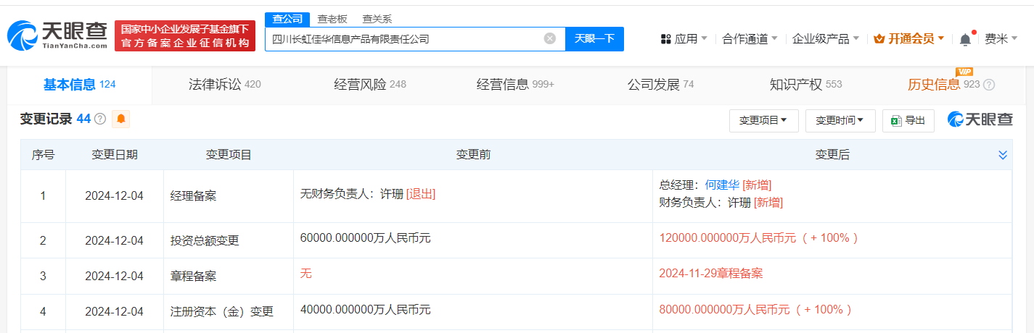Select the 查老板 search tab
This screenshot has width=1034, height=333.
click(x=332, y=19)
